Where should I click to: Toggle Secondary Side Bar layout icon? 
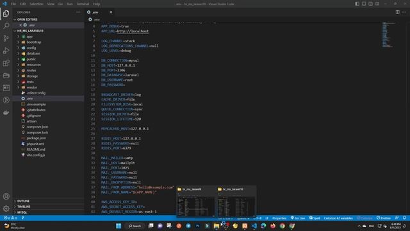(x=370, y=4)
